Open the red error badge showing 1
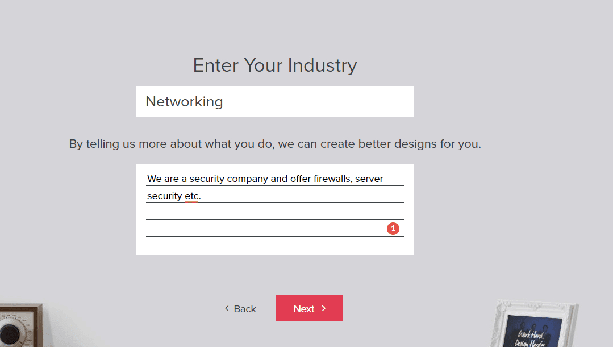Screen dimensions: 613x347 pyautogui.click(x=393, y=228)
